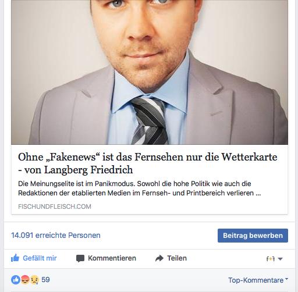Screen dimensions: 298x292
Task: Open the page identity selector arrow
Action: tap(280, 259)
